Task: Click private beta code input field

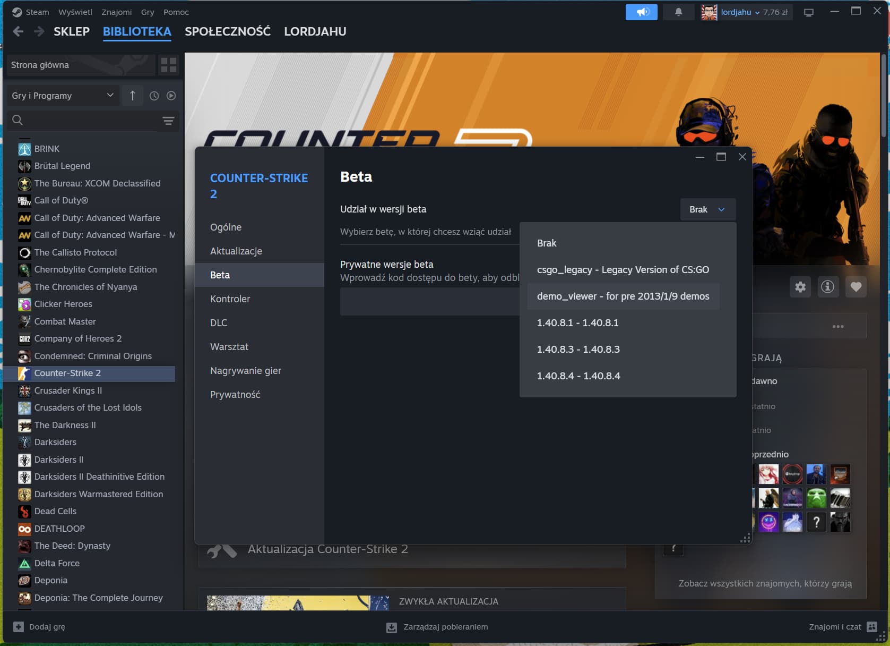Action: click(x=430, y=302)
